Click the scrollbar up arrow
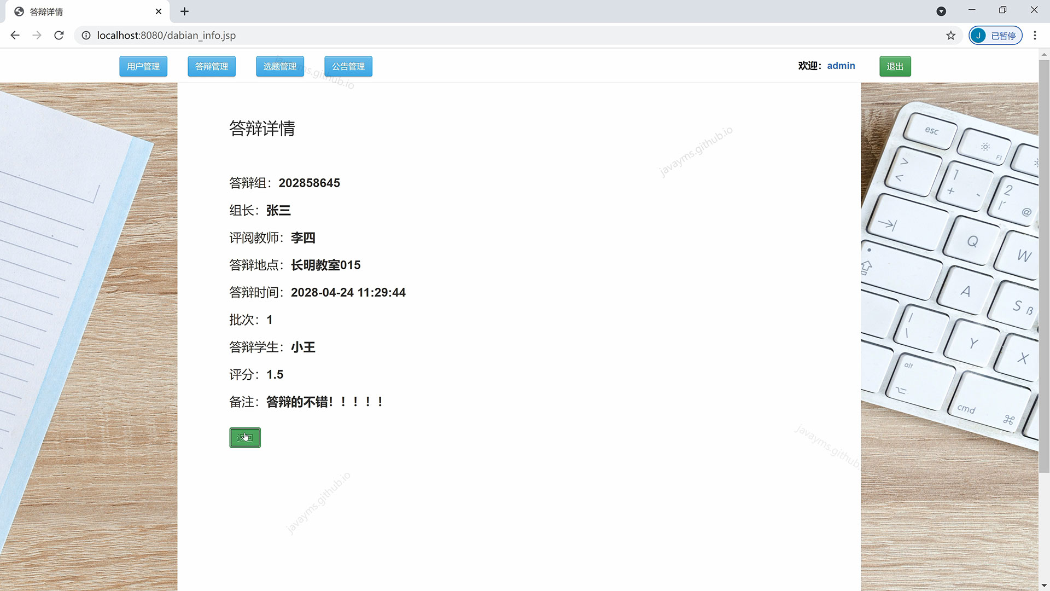Viewport: 1050px width, 591px height. pos(1044,54)
